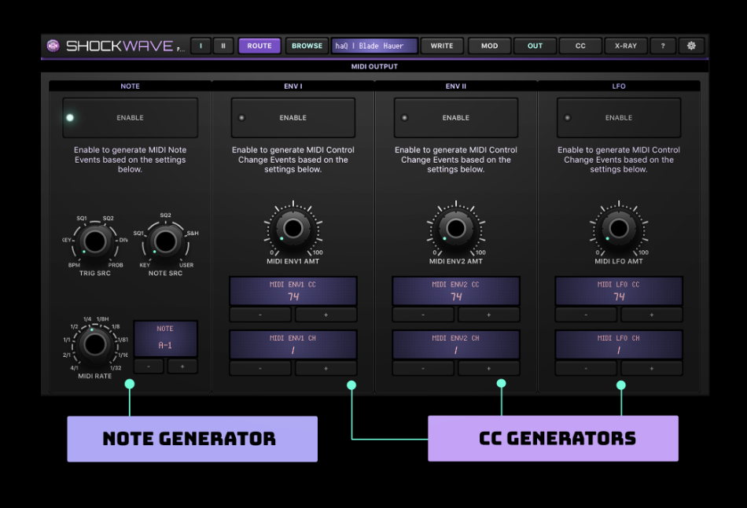Viewport: 747px width, 508px height.
Task: Decrease MIDI ENV1 CC with minus
Action: click(260, 315)
